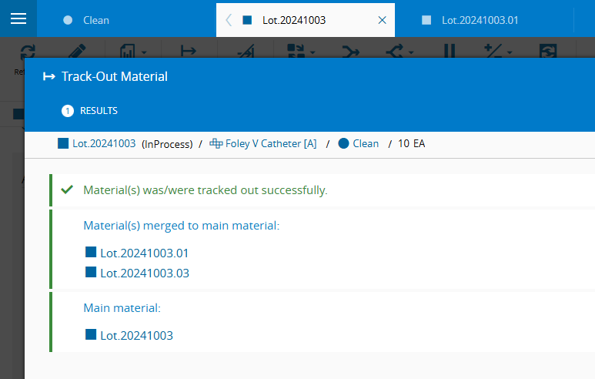
Task: Click the Reports chart toolbar icon
Action: (x=127, y=52)
